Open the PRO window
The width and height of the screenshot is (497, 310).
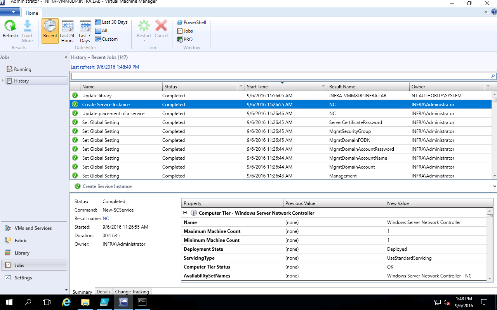click(185, 40)
